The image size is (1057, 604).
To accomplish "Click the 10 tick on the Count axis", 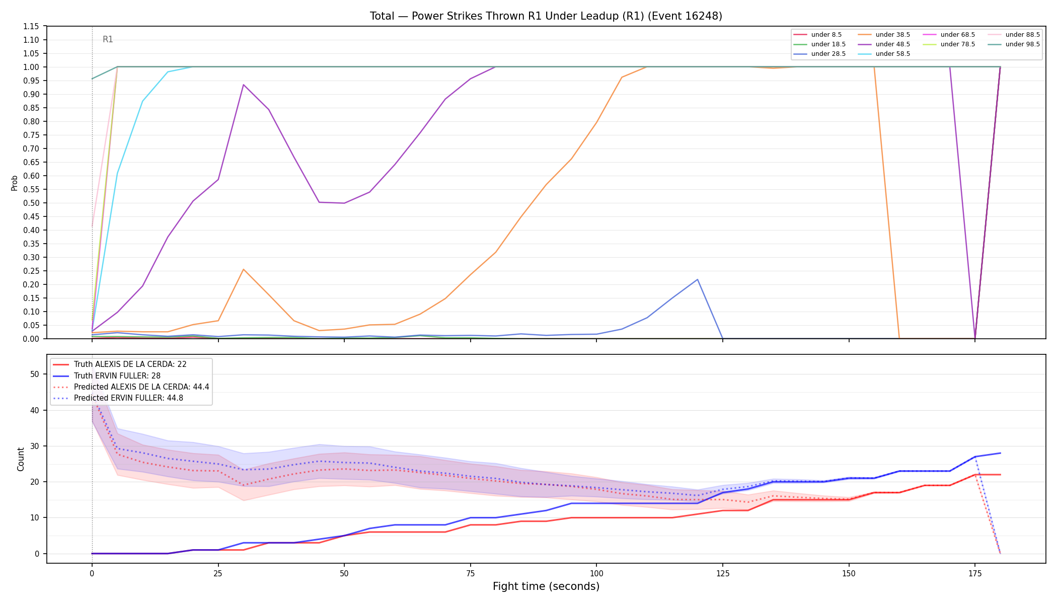I will click(x=34, y=518).
